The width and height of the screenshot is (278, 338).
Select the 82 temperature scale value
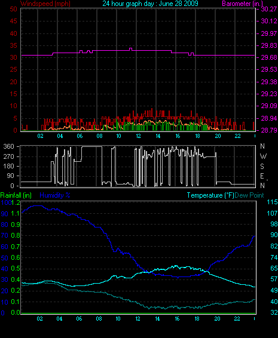pyautogui.click(x=274, y=246)
